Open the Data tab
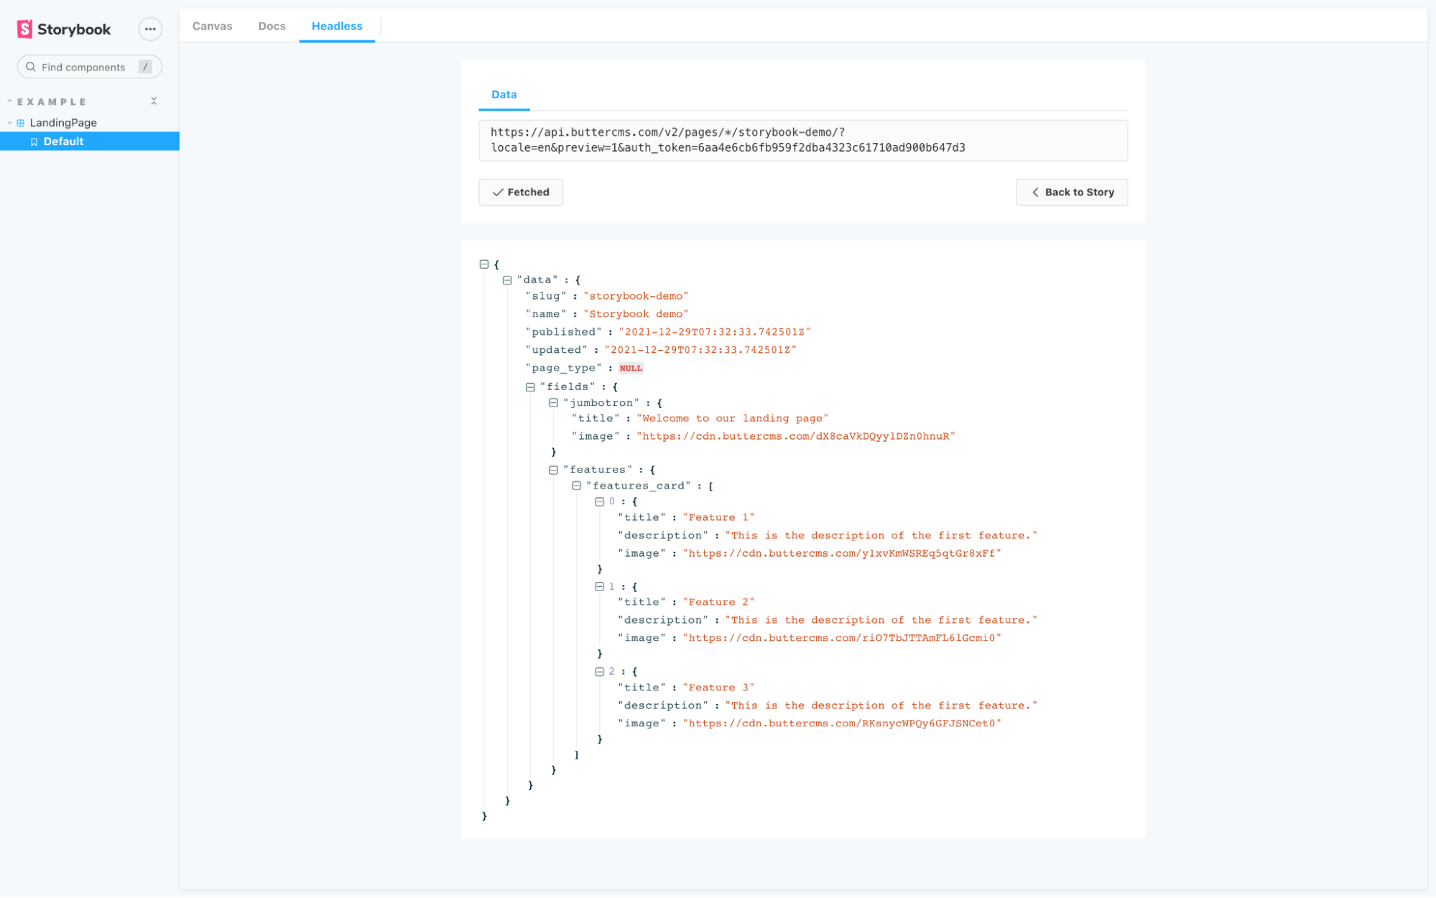Viewport: 1436px width, 898px height. click(x=504, y=94)
